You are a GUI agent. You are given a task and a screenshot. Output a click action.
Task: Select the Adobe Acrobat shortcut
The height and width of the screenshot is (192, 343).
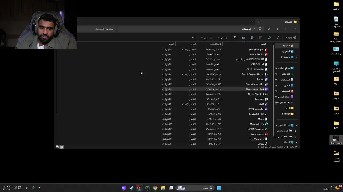259,54
